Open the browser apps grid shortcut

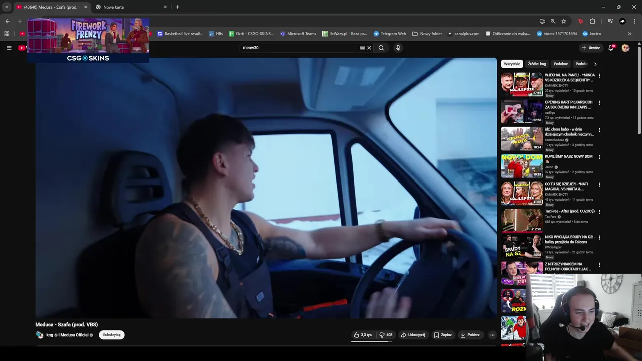pyautogui.click(x=7, y=34)
